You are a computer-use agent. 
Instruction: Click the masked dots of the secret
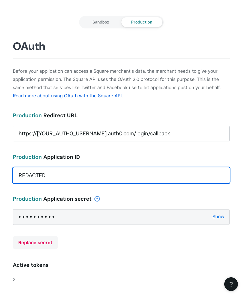[37, 217]
